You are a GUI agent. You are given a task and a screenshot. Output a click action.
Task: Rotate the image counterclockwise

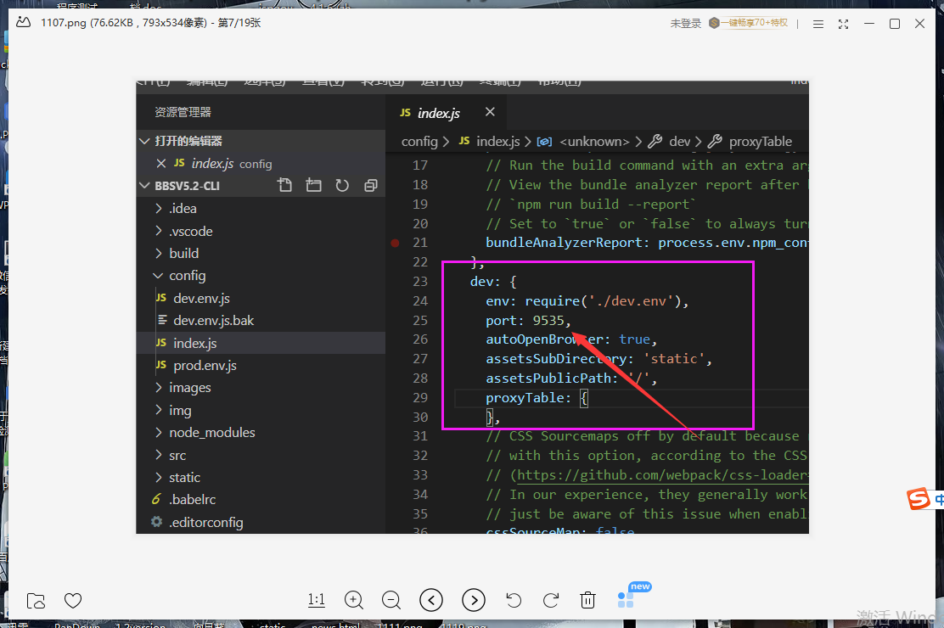tap(514, 600)
